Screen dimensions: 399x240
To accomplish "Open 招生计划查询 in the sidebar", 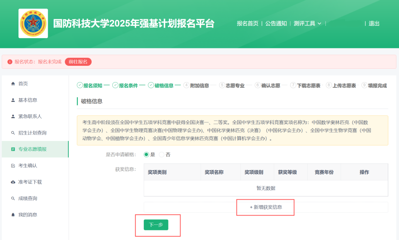I will click(x=35, y=133).
